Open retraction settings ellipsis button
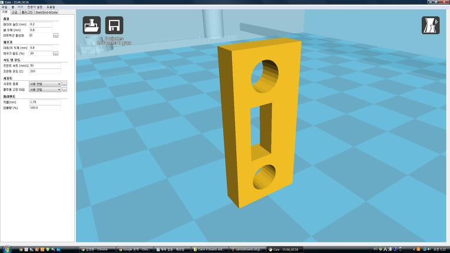 tap(56, 35)
